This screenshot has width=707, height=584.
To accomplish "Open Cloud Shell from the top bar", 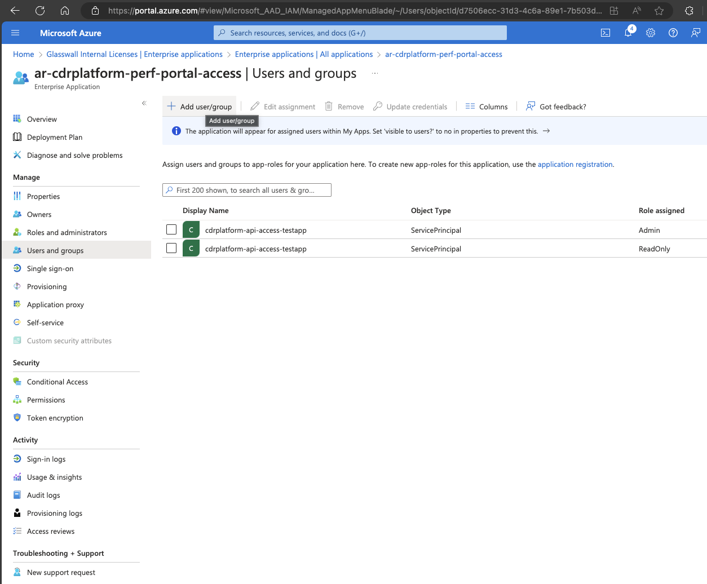I will 606,33.
